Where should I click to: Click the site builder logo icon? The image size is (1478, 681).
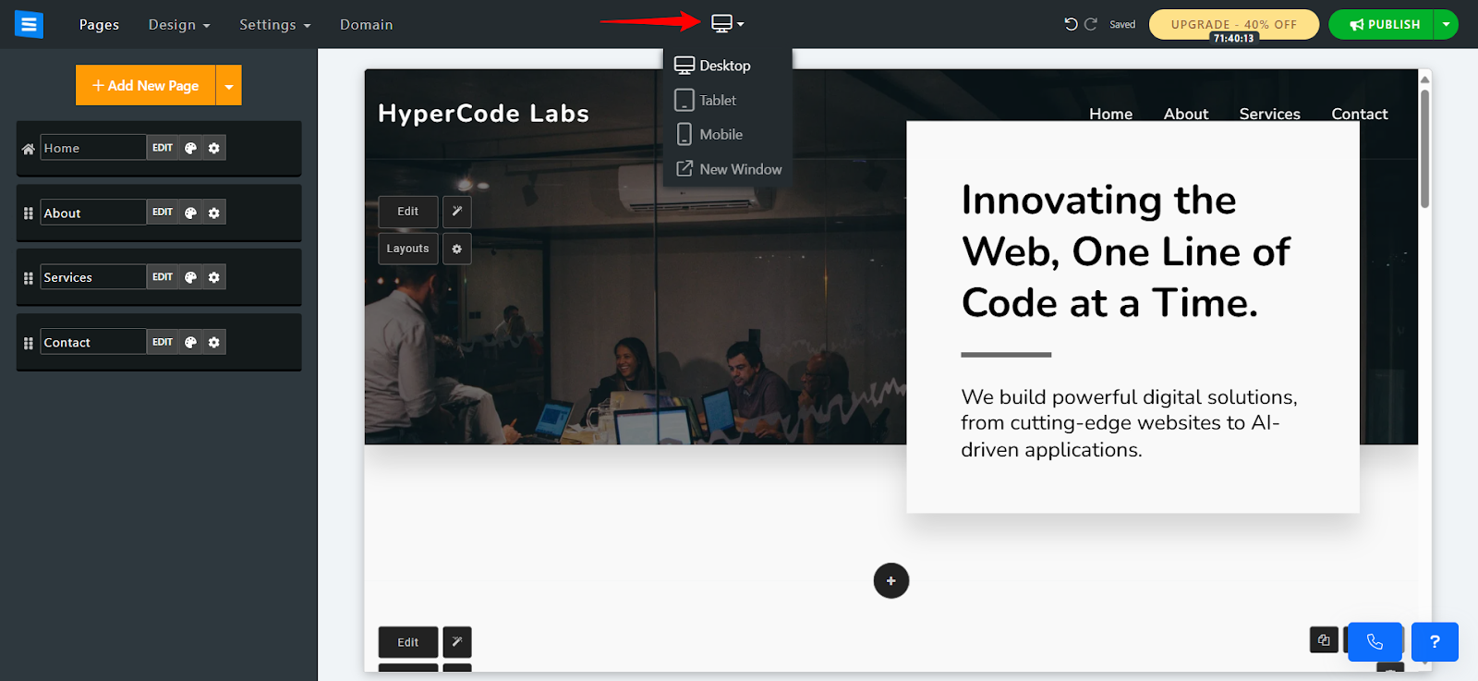coord(29,24)
